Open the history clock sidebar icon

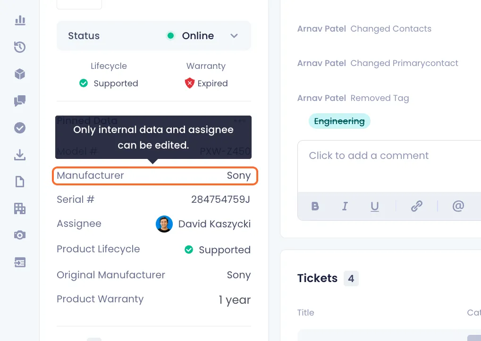[x=20, y=47]
